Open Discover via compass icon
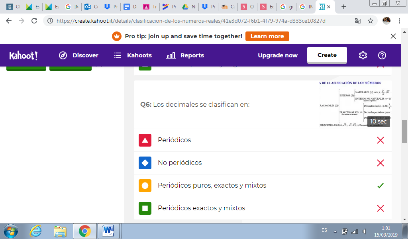Image resolution: width=408 pixels, height=239 pixels. (63, 55)
